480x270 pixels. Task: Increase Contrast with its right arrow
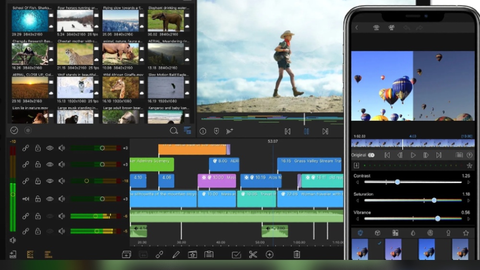pyautogui.click(x=468, y=183)
